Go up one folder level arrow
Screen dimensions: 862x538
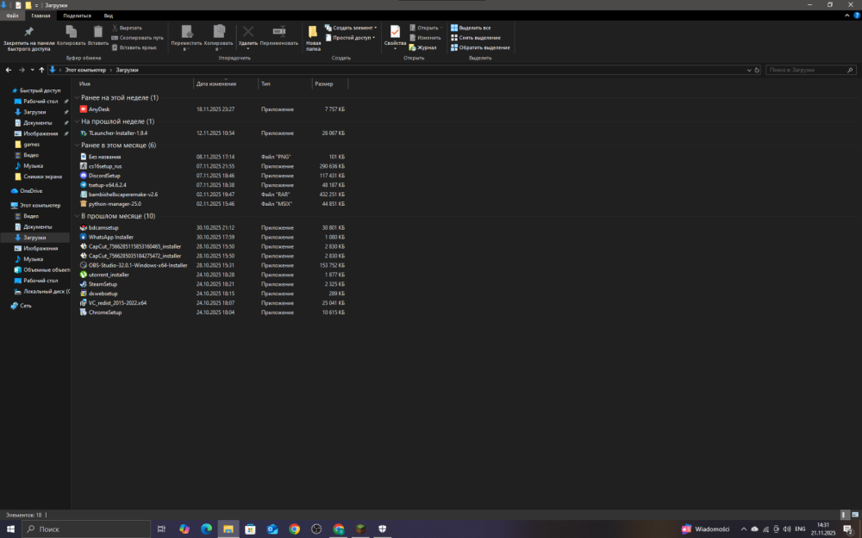coord(41,70)
